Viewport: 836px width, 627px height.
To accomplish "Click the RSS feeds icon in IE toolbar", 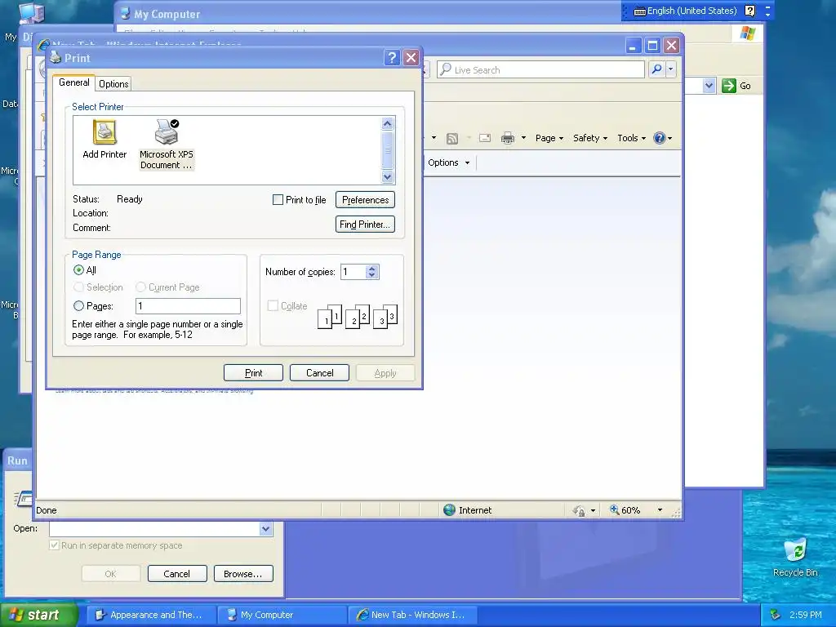I will point(452,138).
